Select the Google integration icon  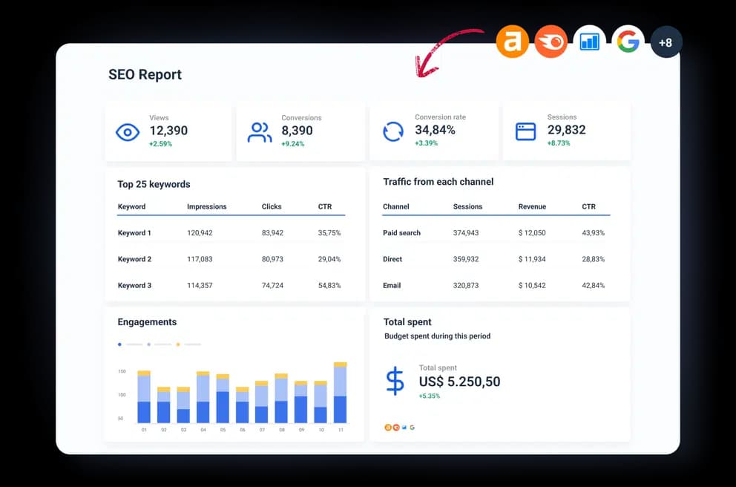[x=628, y=42]
